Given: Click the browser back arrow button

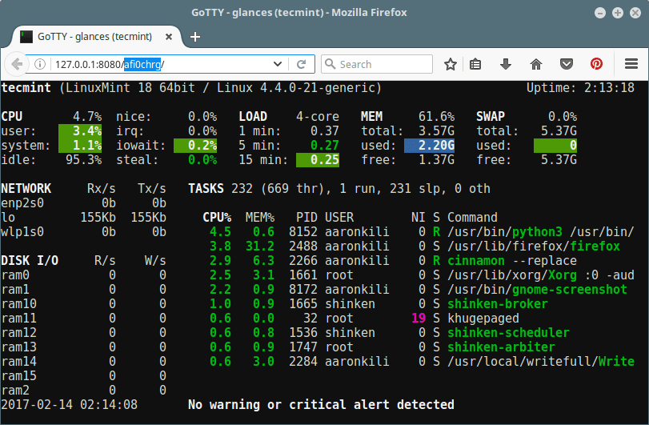Looking at the screenshot, I should pyautogui.click(x=16, y=64).
